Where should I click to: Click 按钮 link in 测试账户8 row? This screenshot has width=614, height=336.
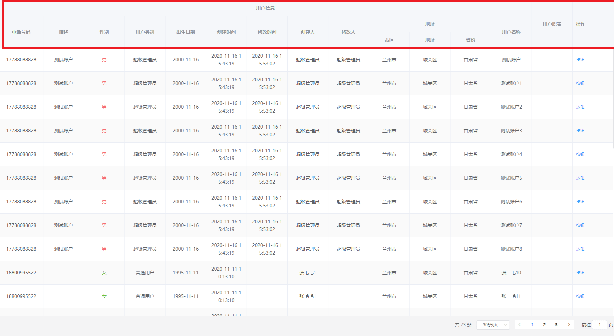(580, 249)
